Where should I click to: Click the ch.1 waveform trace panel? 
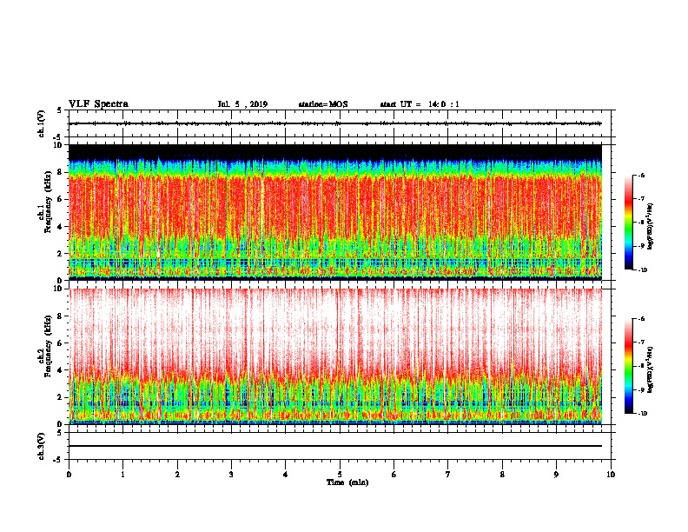(x=340, y=123)
